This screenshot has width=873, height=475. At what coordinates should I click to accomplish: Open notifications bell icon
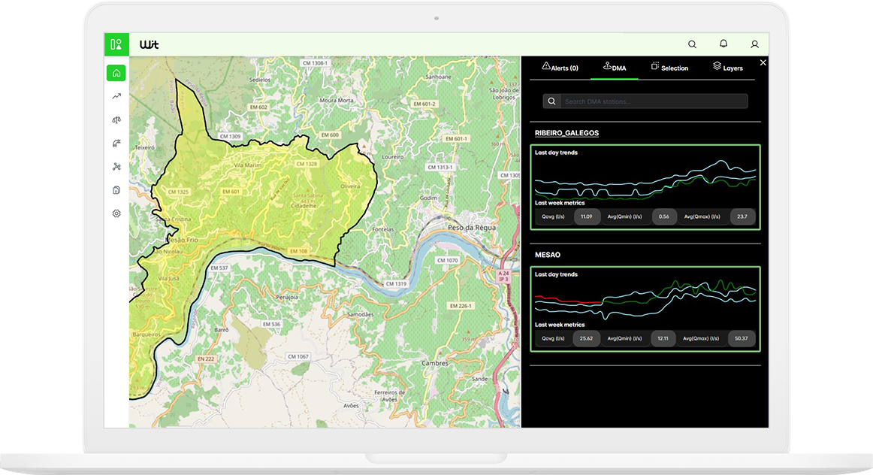(x=723, y=44)
